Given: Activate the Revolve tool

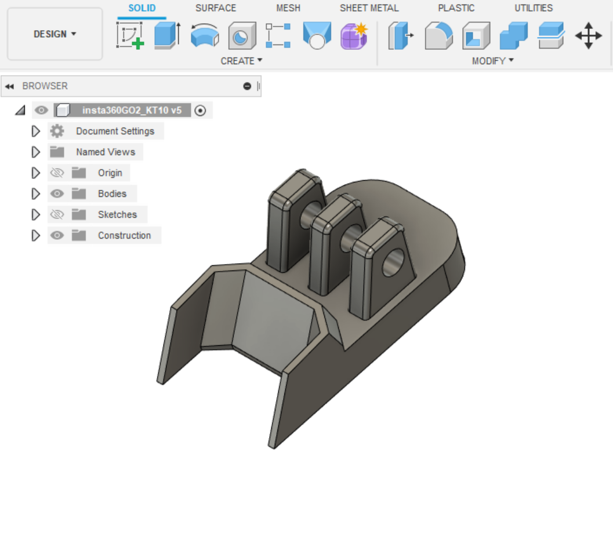Looking at the screenshot, I should [204, 35].
